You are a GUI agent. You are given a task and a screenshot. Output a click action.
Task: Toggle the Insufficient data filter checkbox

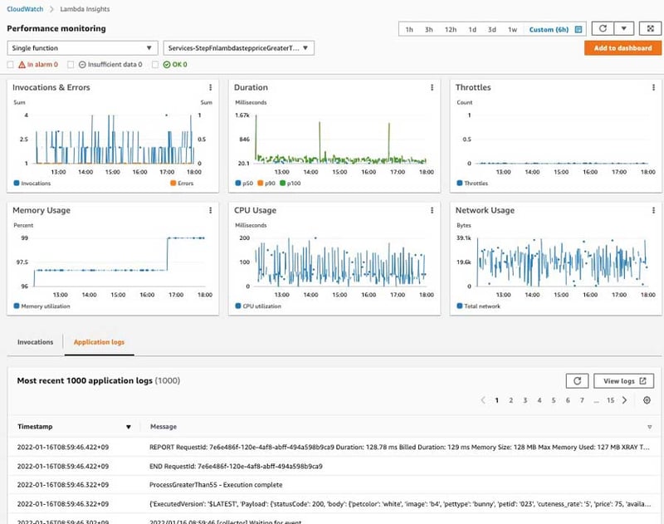coord(71,65)
